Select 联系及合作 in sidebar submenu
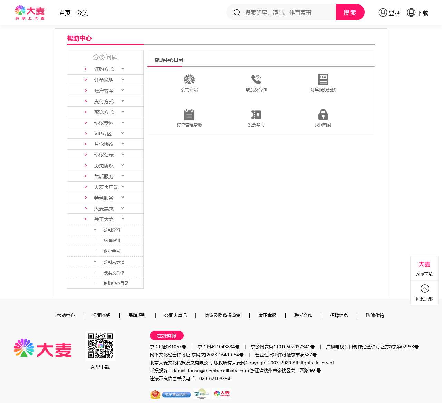The width and height of the screenshot is (442, 403). pyautogui.click(x=114, y=272)
